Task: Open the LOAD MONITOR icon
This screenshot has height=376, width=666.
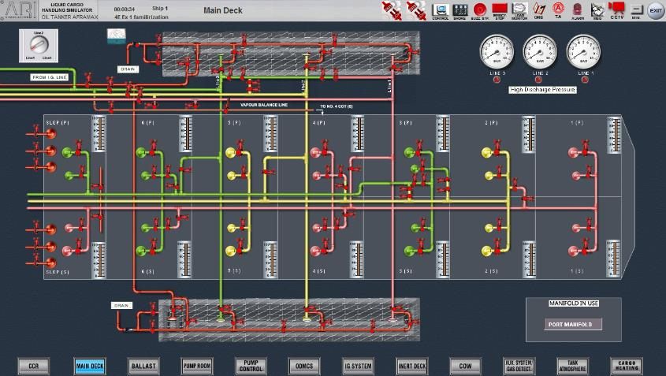Action: [519, 9]
